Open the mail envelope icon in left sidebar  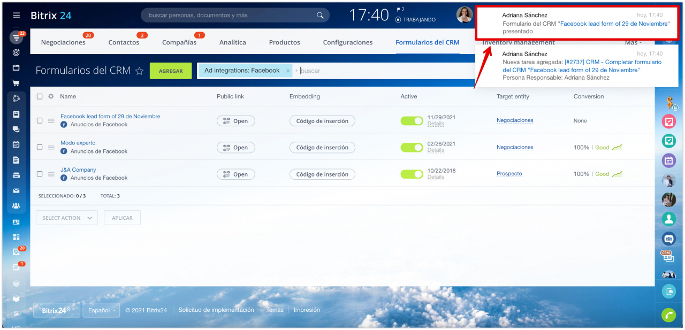(16, 190)
